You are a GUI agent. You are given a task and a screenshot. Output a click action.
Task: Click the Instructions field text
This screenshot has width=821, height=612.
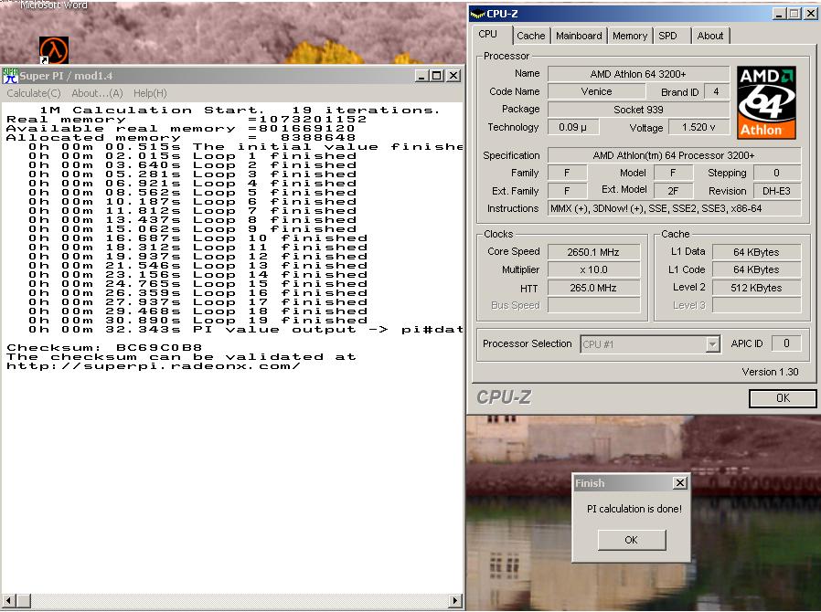675,208
